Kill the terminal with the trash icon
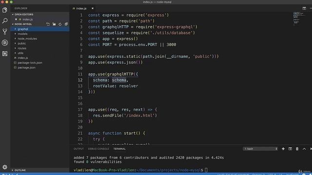This screenshot has width=312, height=175. click(297, 149)
